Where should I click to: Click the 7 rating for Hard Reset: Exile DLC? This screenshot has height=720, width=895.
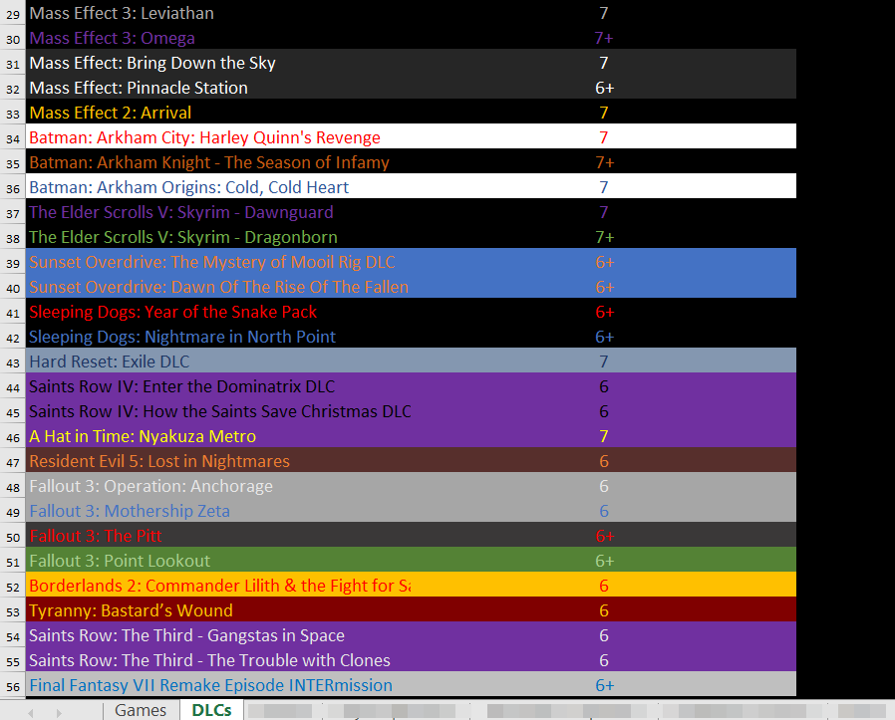pyautogui.click(x=604, y=361)
